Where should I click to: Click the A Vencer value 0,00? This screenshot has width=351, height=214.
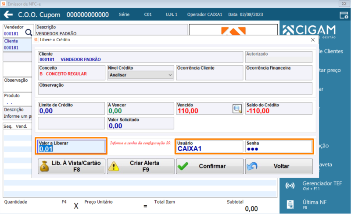tap(115, 111)
